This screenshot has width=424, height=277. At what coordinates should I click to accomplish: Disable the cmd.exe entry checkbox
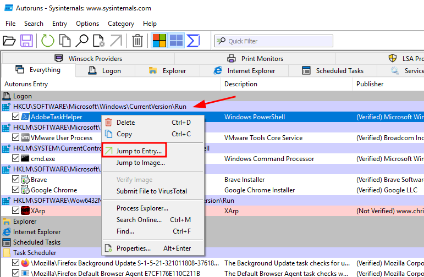(16, 158)
